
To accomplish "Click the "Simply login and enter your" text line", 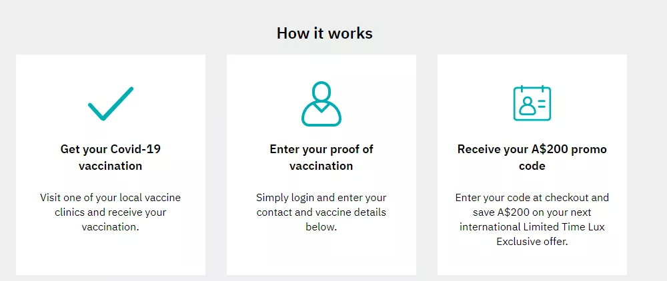I will click(x=321, y=197).
